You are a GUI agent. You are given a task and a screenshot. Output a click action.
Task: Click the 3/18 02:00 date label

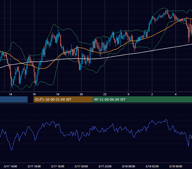(152, 166)
